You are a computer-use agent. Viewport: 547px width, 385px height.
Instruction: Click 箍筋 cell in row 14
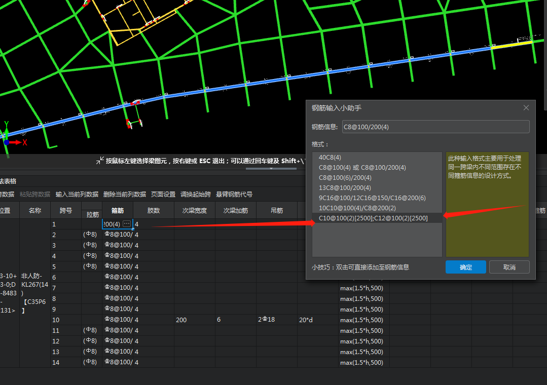click(x=118, y=362)
